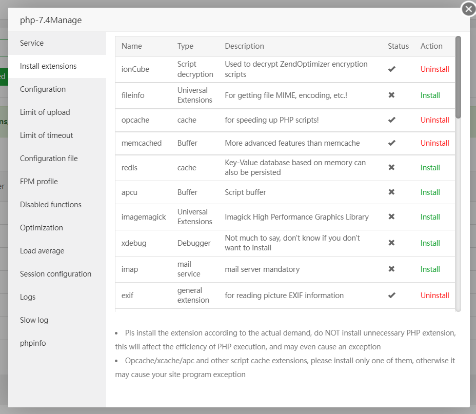Uninstall the memcached extension
This screenshot has width=476, height=414.
434,143
